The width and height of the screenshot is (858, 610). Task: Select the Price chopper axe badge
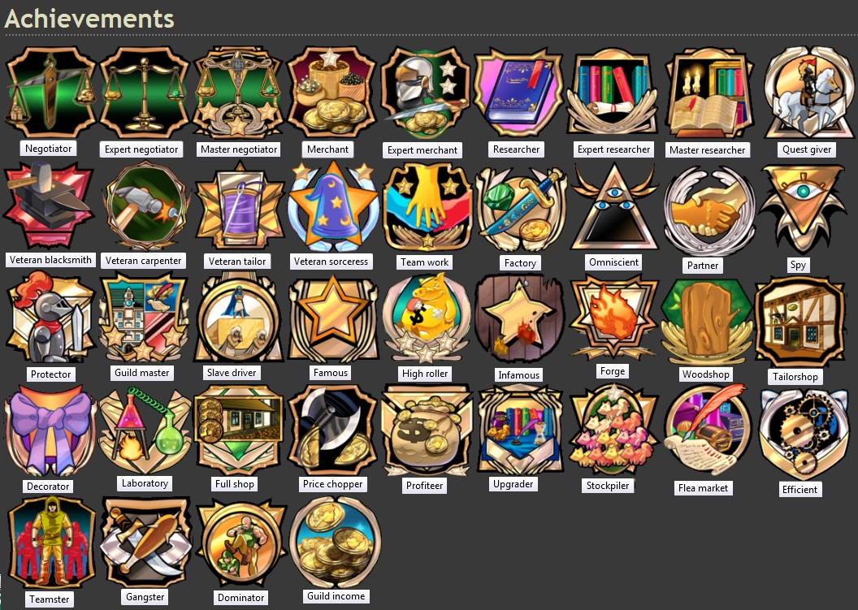click(332, 430)
